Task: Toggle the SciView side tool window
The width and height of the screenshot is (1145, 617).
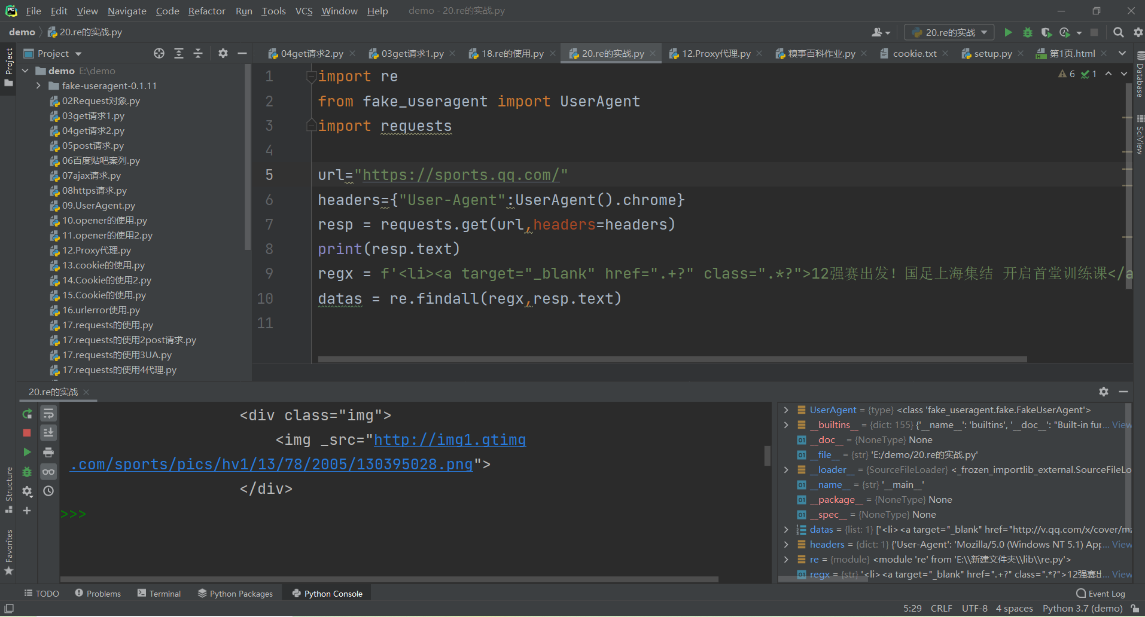Action: click(x=1139, y=135)
